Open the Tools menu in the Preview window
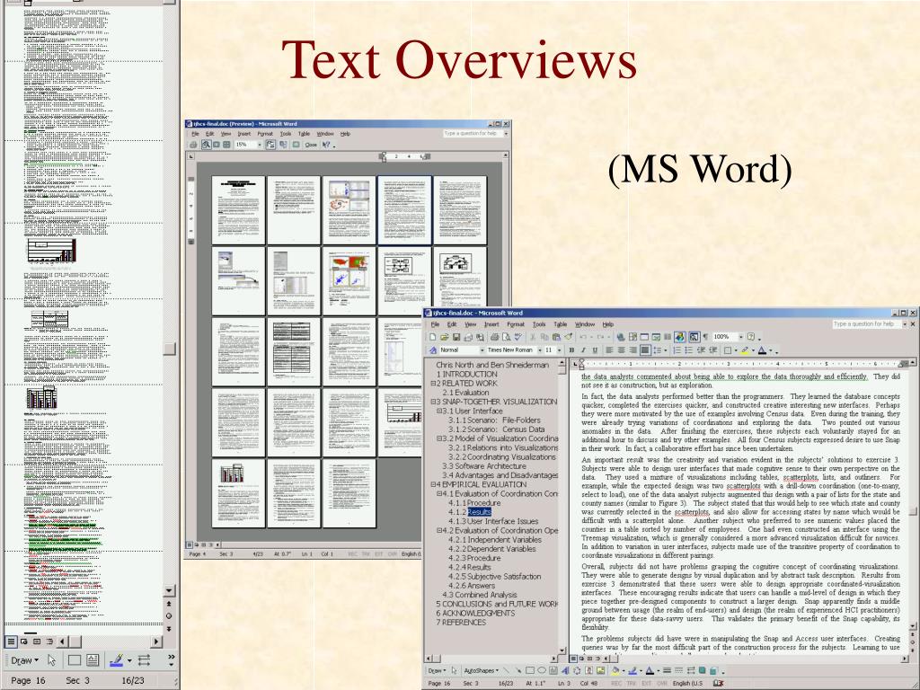This screenshot has width=920, height=690. [285, 134]
